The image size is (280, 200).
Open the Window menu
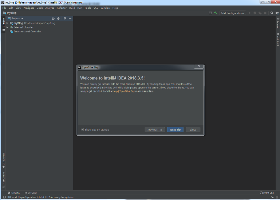105,8
